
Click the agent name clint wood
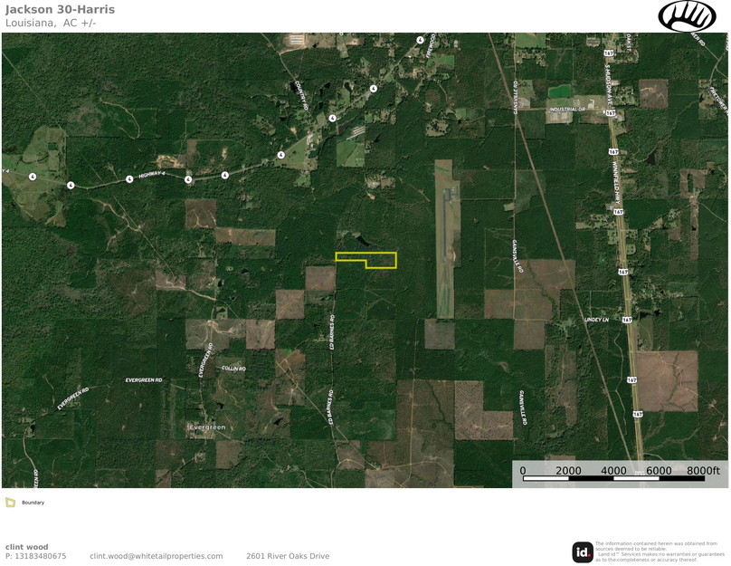click(27, 546)
